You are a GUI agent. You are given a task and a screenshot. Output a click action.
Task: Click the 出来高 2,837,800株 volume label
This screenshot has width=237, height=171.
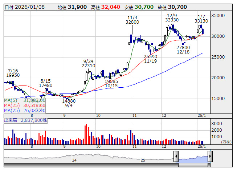tap(25, 120)
